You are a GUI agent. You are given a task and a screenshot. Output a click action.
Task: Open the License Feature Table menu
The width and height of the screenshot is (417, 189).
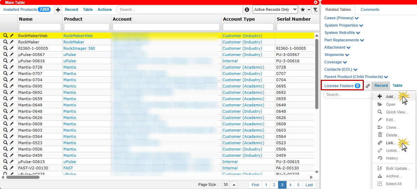pos(397,86)
